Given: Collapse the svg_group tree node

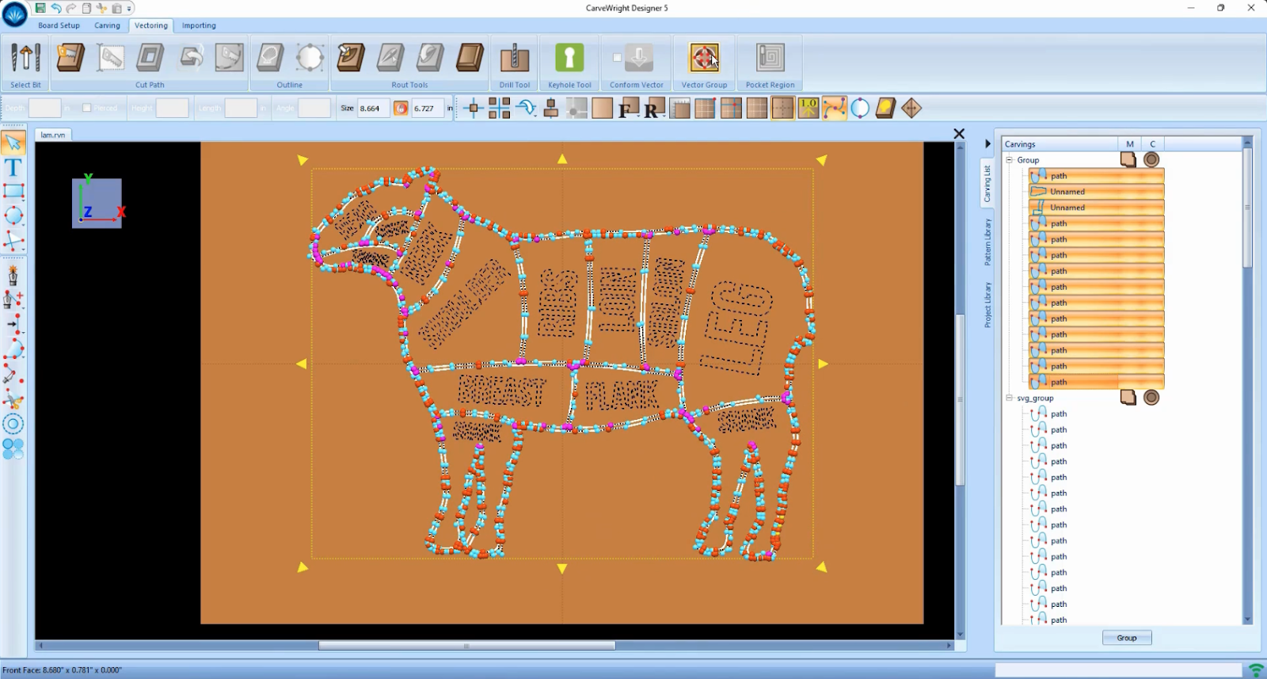Looking at the screenshot, I should 1010,398.
